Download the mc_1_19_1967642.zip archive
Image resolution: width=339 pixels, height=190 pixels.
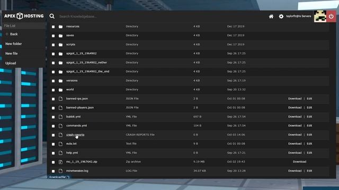tap(299, 161)
